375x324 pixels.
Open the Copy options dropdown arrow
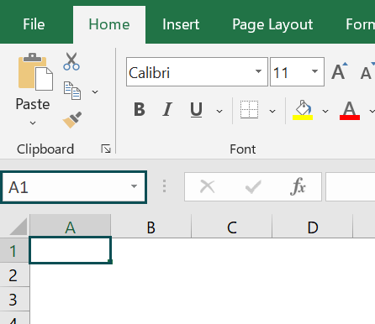click(x=95, y=91)
